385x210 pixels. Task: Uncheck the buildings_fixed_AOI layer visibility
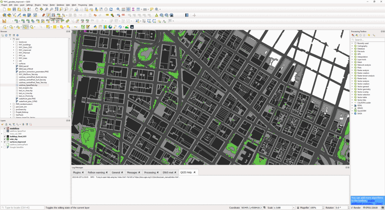coord(5,136)
